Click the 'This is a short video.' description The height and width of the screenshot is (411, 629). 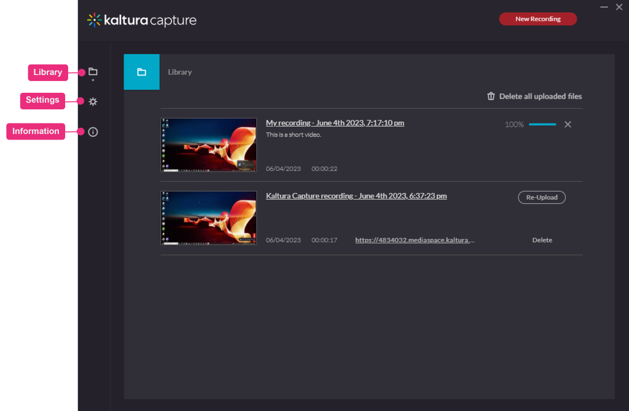(293, 135)
